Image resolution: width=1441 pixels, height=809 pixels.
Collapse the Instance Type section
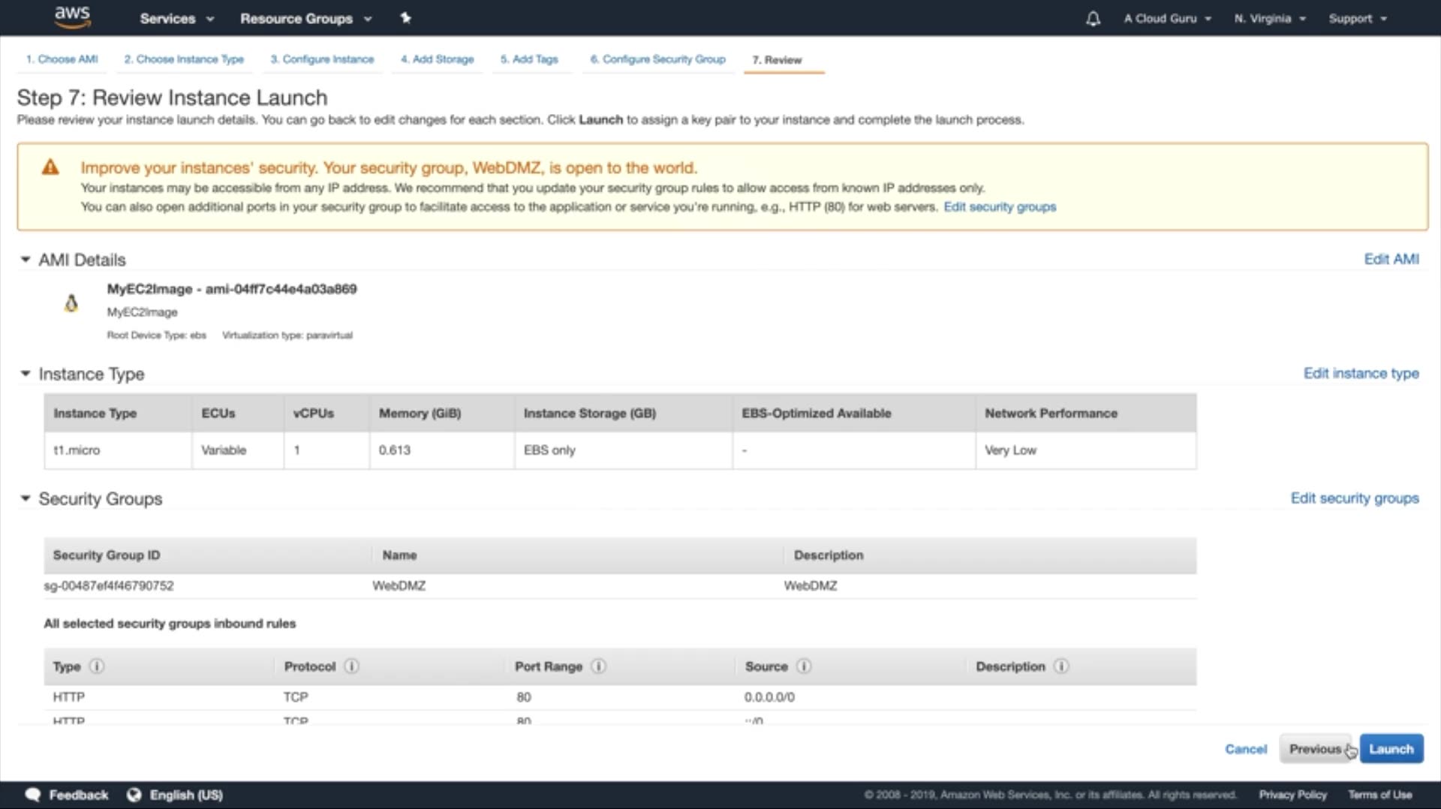(x=26, y=374)
